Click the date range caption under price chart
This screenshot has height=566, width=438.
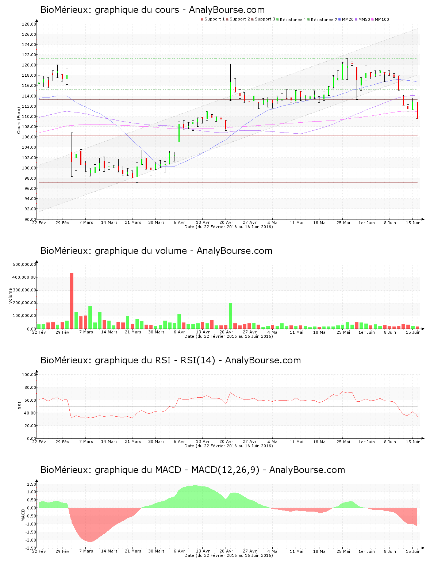pyautogui.click(x=228, y=227)
